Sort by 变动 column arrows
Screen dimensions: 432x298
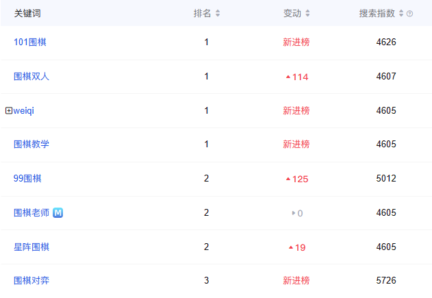pos(308,13)
